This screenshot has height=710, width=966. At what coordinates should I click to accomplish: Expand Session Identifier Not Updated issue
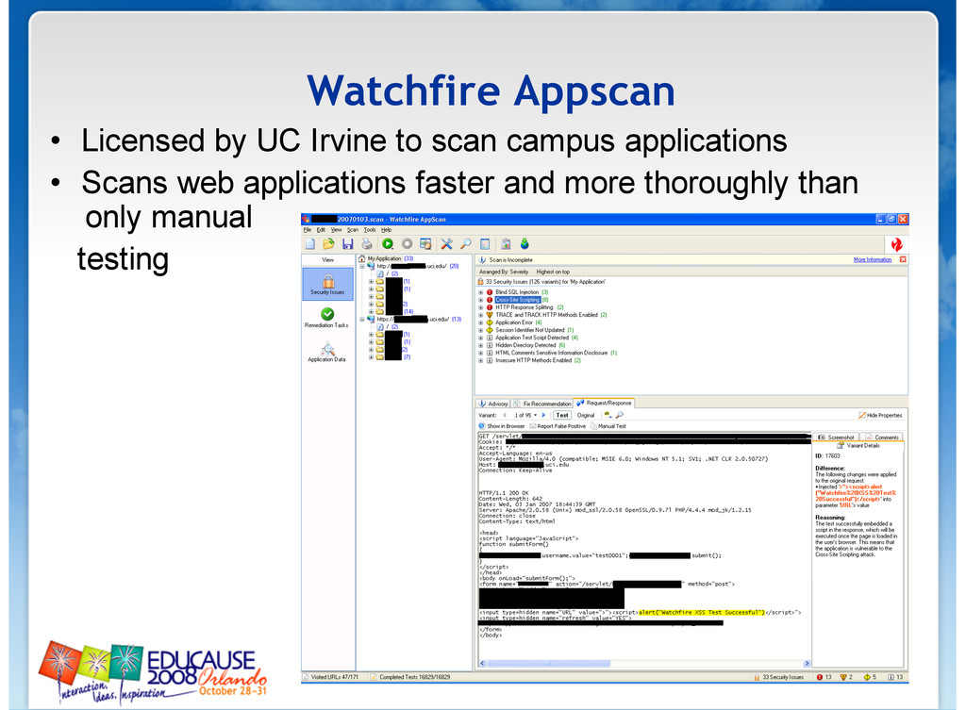tap(481, 330)
